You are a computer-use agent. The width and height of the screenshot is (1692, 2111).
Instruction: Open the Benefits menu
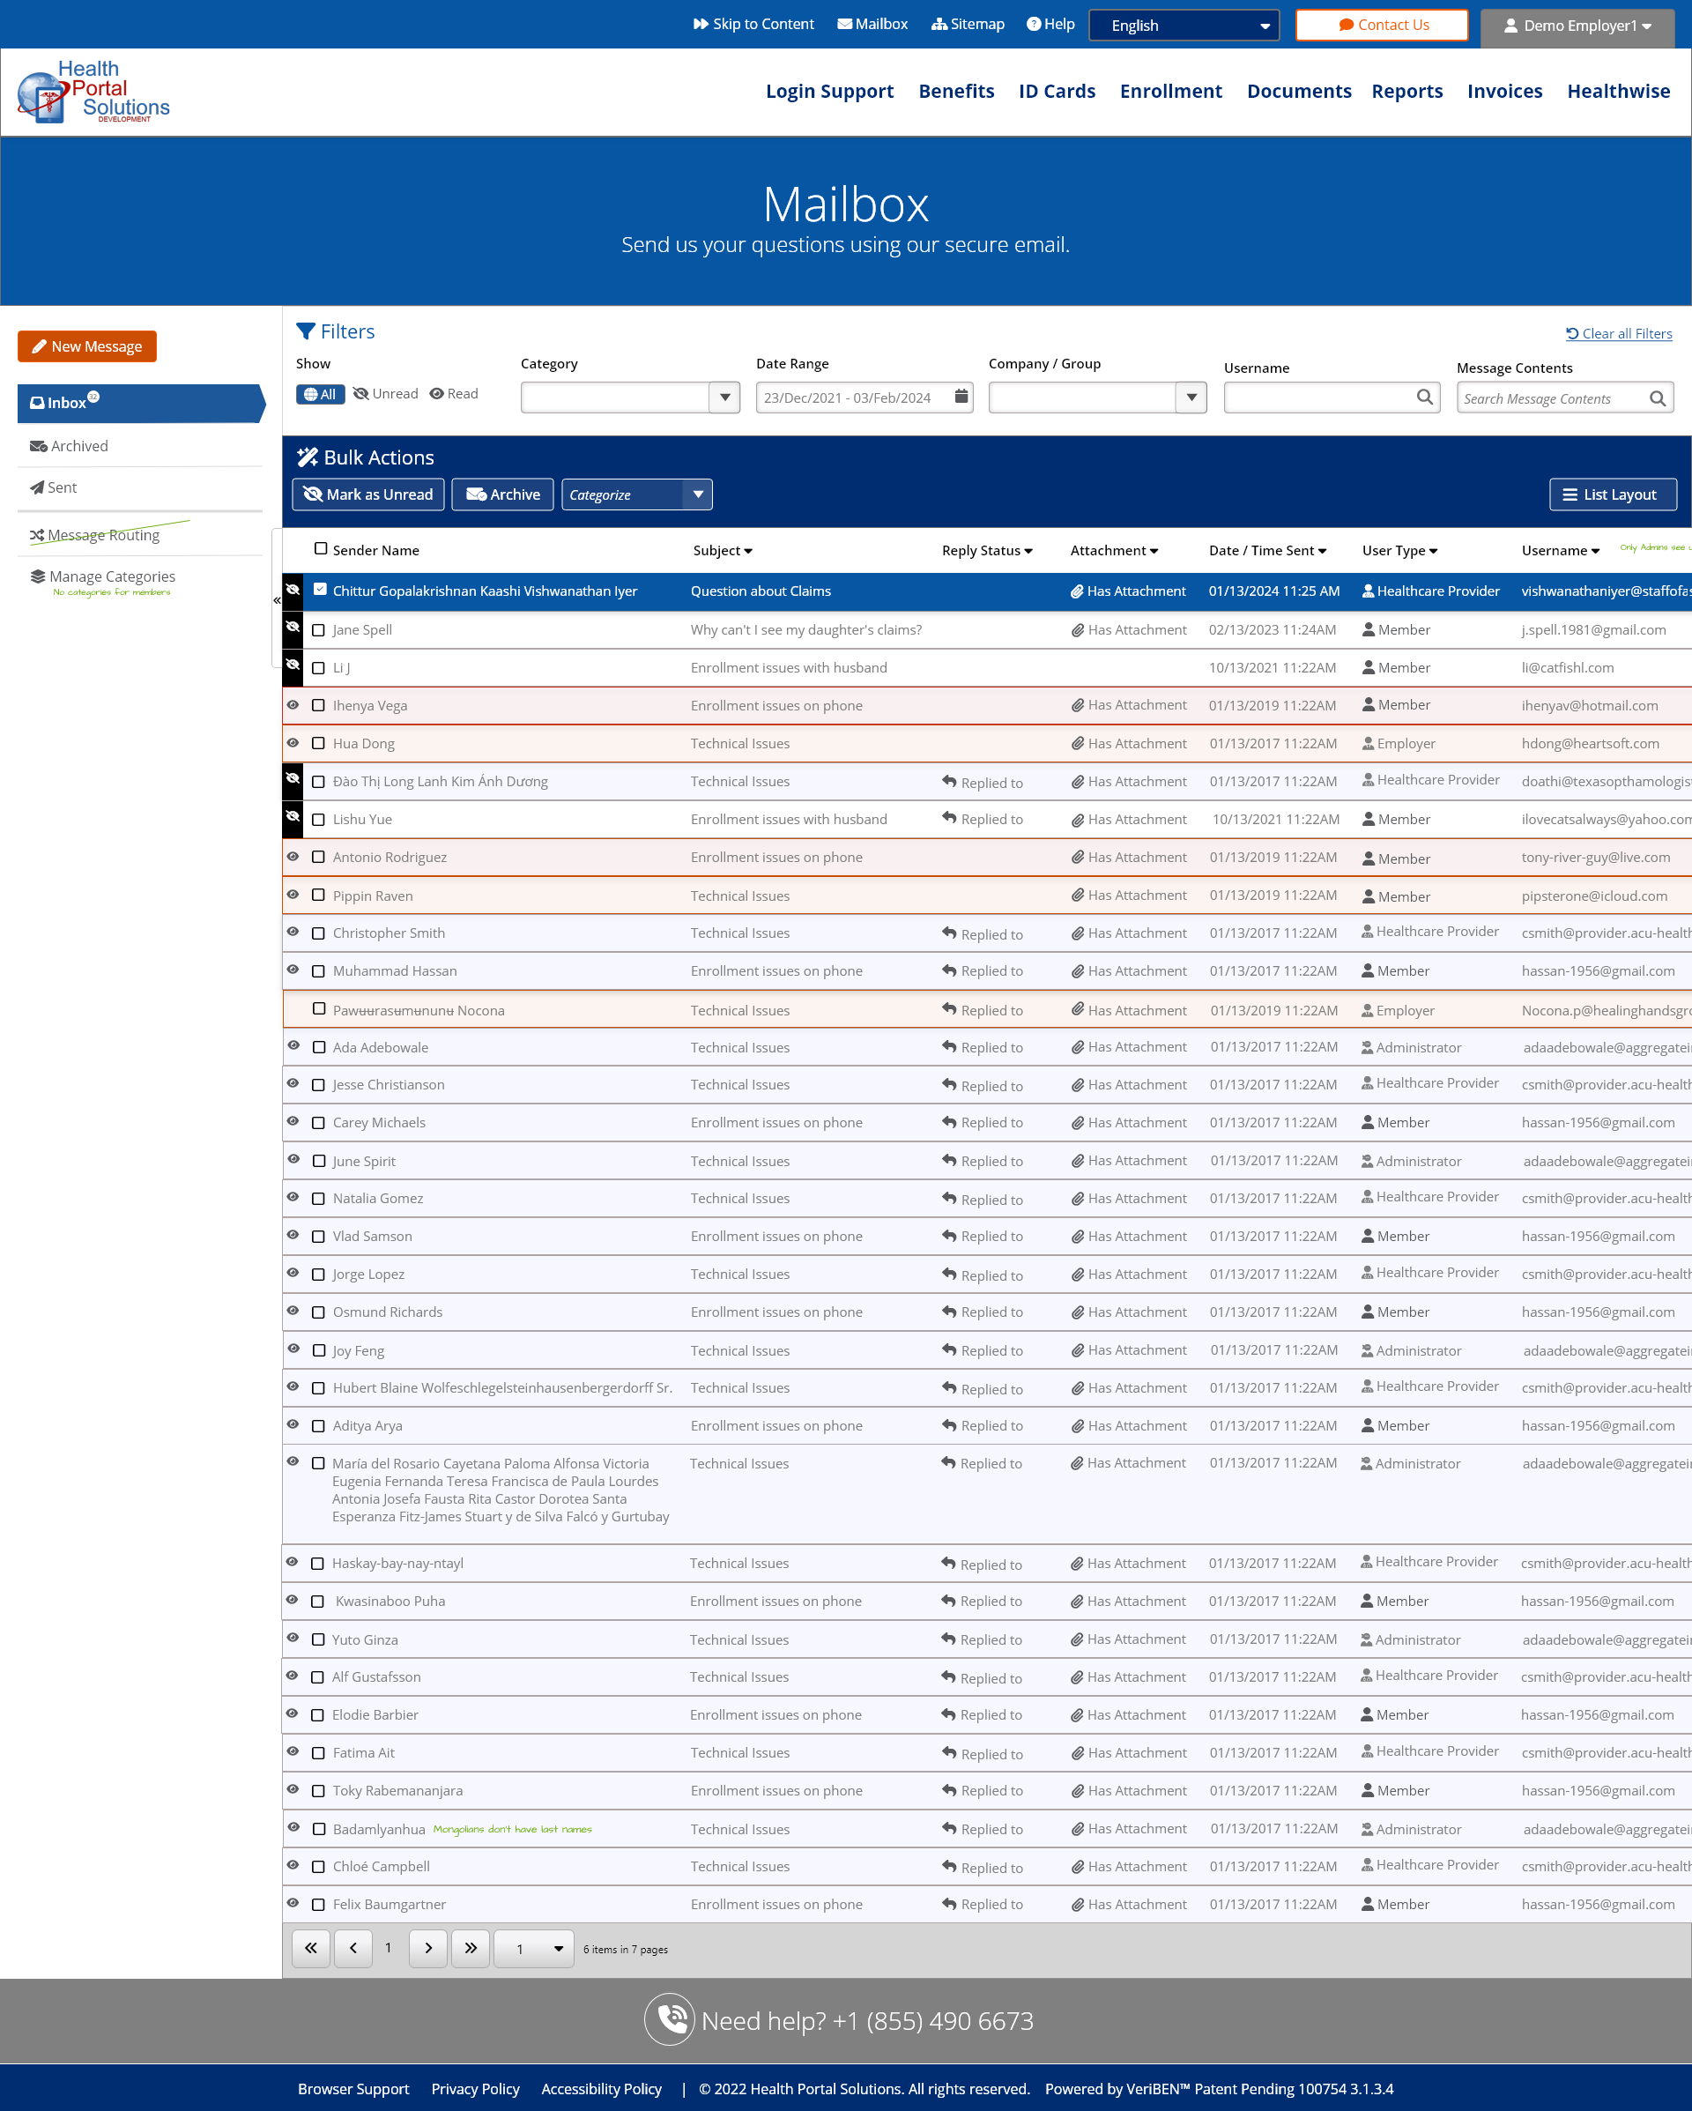[x=955, y=91]
